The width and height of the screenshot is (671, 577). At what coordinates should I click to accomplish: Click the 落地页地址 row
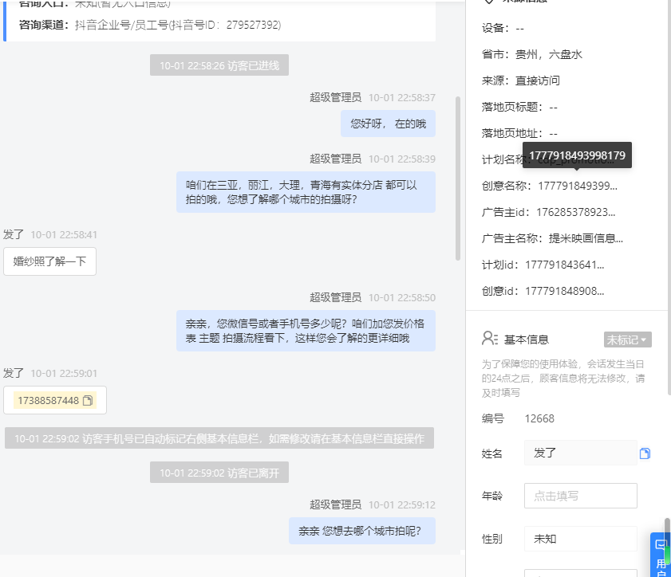pyautogui.click(x=519, y=133)
